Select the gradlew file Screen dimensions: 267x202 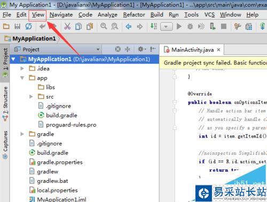[44, 172]
